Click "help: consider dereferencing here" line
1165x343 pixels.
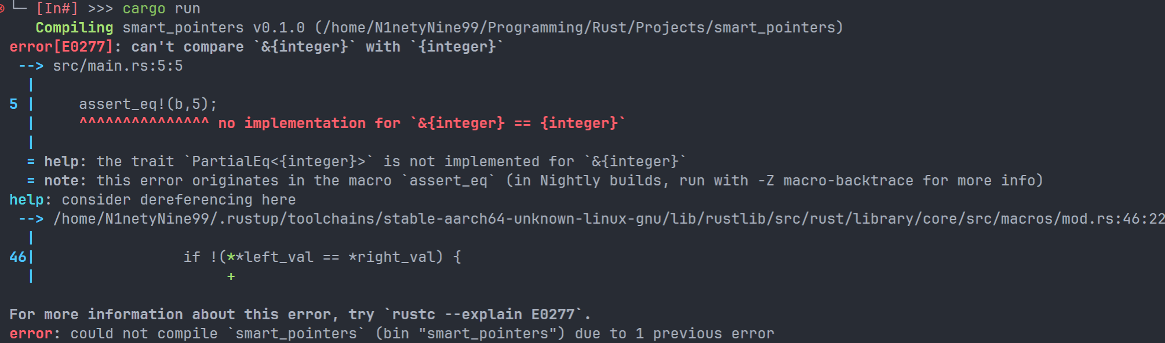152,200
